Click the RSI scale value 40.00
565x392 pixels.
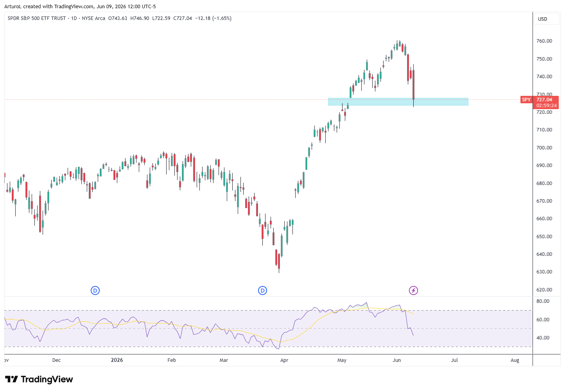coord(543,338)
